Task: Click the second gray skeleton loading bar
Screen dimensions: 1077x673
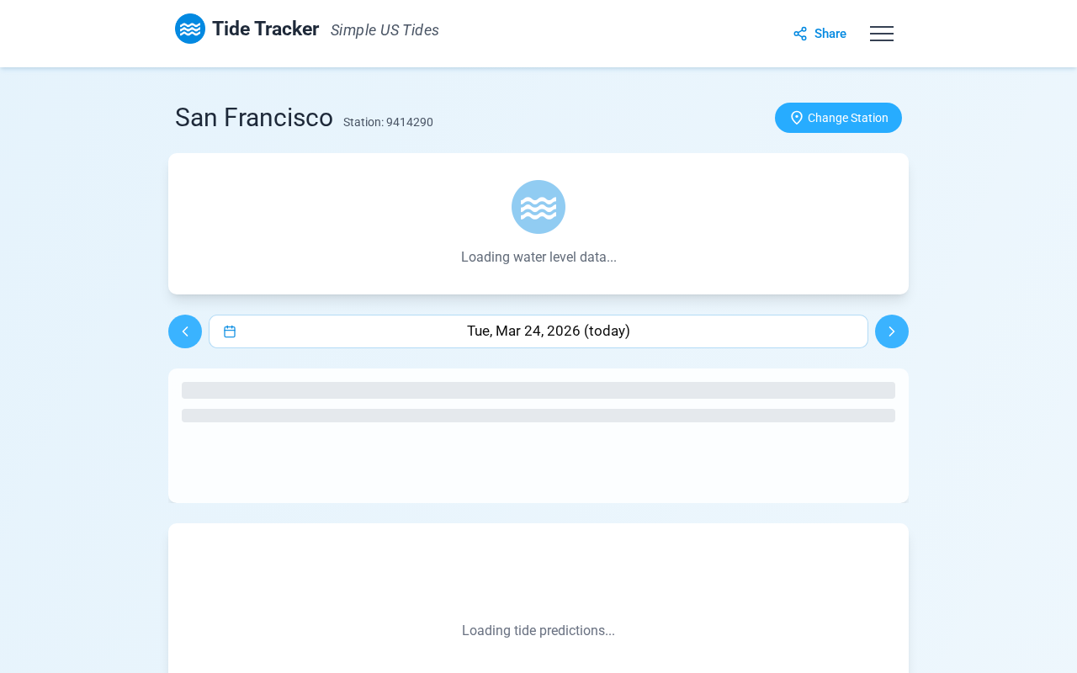Action: point(538,416)
